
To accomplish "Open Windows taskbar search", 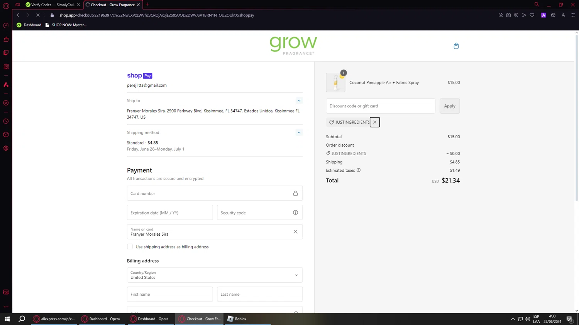I will click(22, 319).
